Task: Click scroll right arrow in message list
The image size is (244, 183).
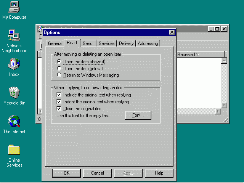Action: (x=218, y=111)
